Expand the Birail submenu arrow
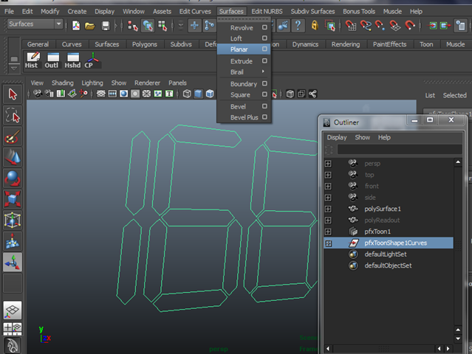Viewport: 472px width, 354px height. point(263,72)
